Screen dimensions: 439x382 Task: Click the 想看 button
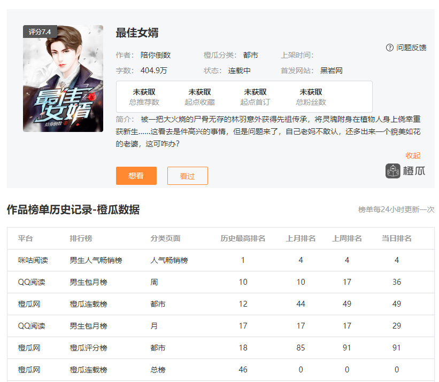(136, 176)
